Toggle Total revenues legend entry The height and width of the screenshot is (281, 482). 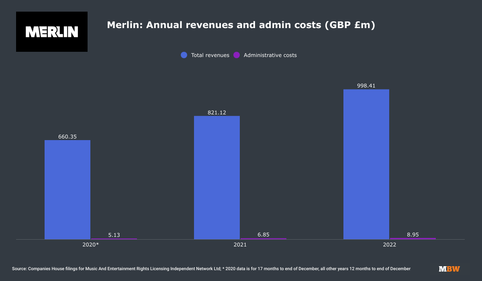(x=205, y=55)
